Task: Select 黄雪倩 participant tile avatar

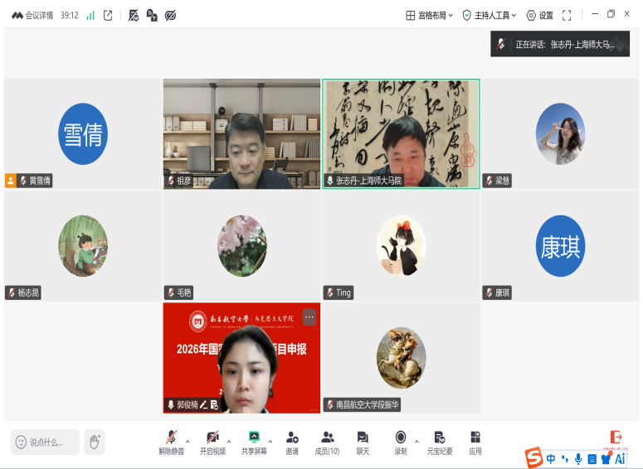Action: point(83,134)
